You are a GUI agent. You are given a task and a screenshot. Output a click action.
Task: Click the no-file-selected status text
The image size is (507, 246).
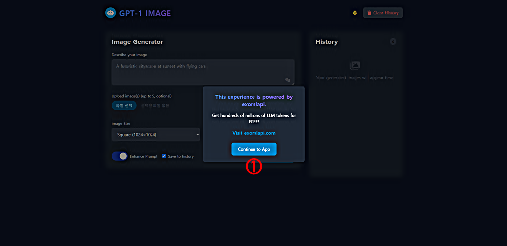(155, 105)
